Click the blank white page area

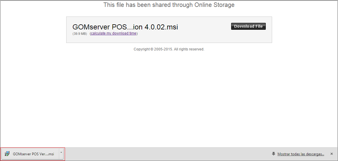[x=169, y=97]
